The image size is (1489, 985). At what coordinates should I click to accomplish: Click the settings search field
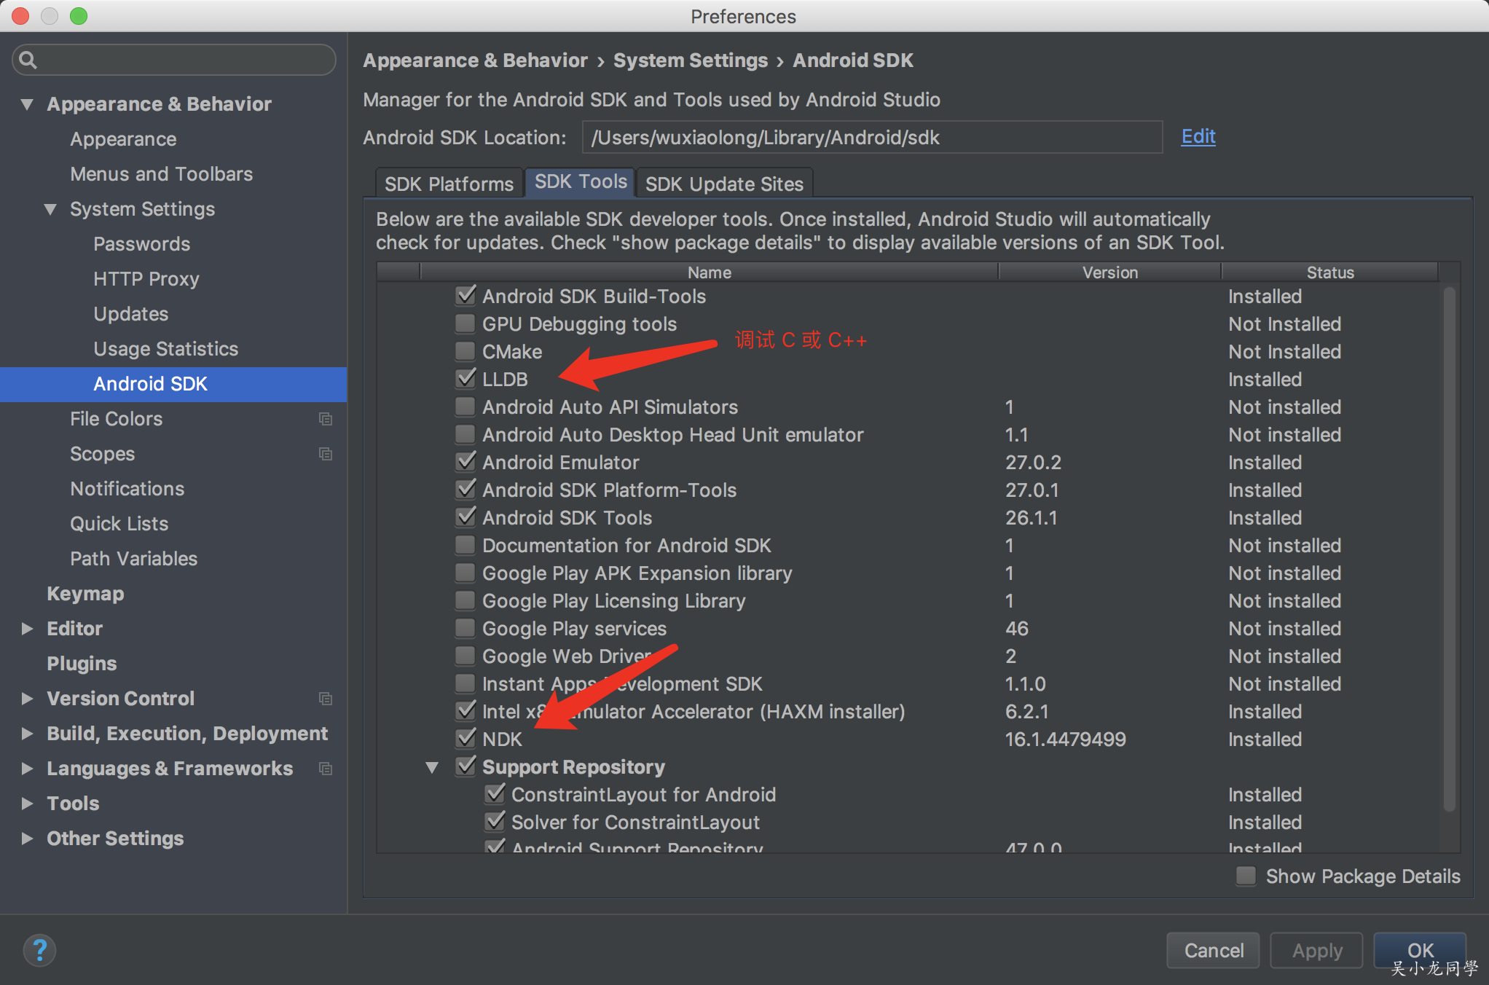point(174,60)
